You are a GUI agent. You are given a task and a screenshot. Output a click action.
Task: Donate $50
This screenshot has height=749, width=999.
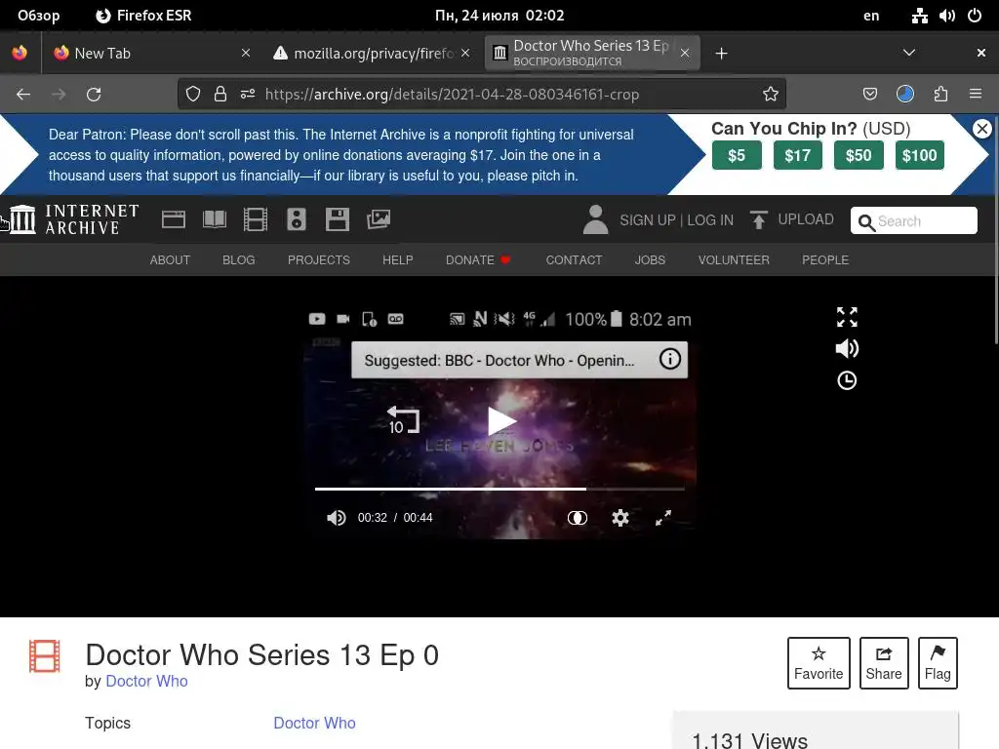(x=859, y=155)
